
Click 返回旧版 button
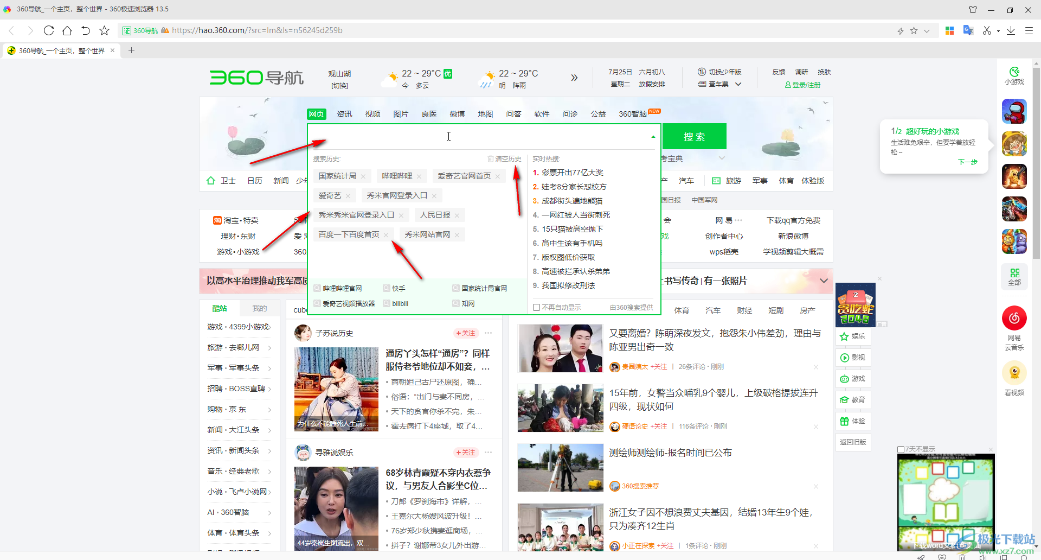click(853, 442)
